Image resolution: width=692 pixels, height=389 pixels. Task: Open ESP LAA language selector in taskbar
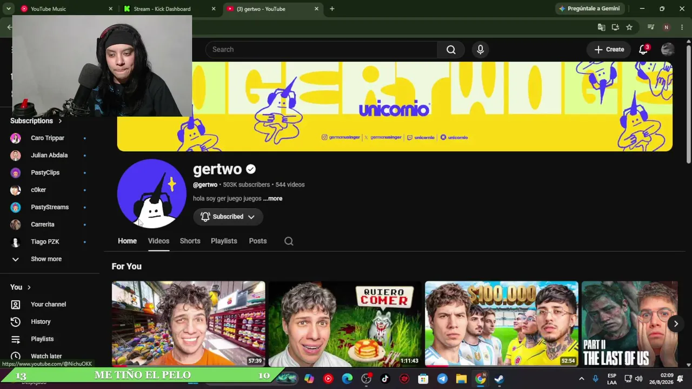(611, 379)
